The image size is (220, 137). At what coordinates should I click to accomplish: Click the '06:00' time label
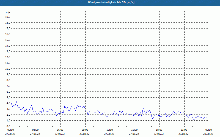pyautogui.click(x=60, y=130)
